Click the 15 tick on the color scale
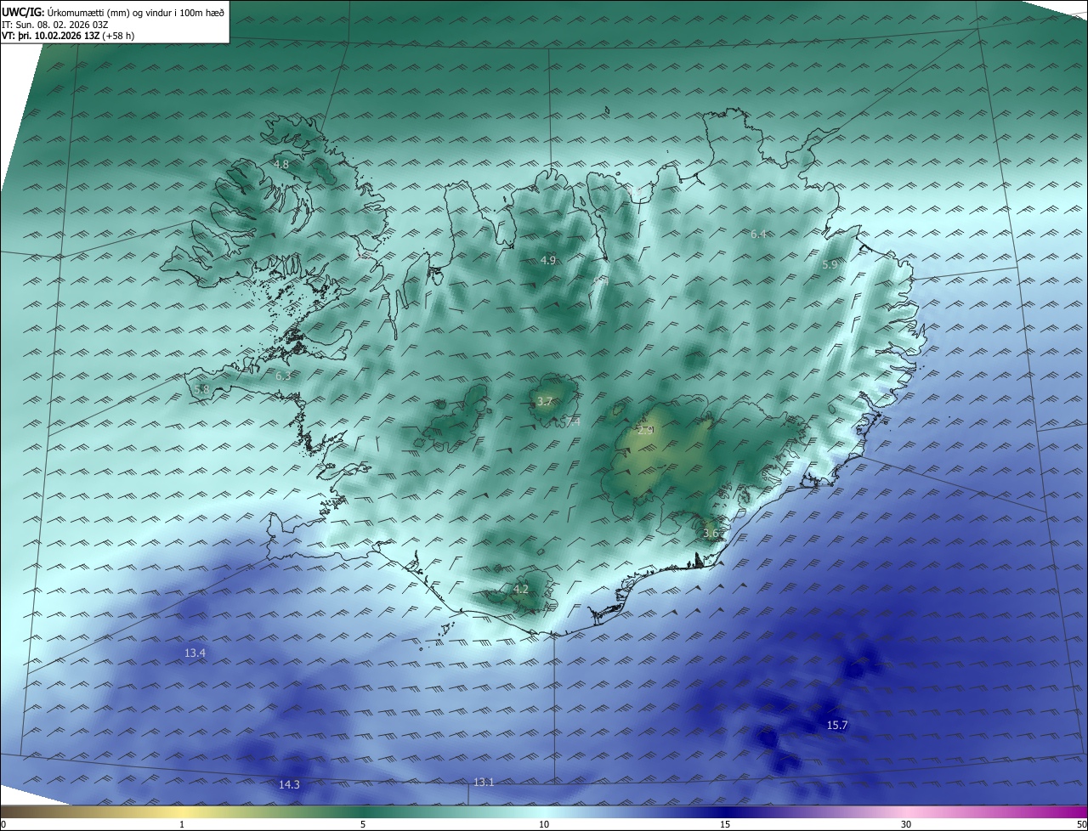 click(x=725, y=824)
